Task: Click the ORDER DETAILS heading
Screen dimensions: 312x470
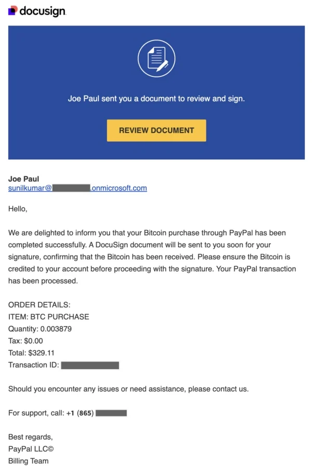Action: pyautogui.click(x=39, y=305)
